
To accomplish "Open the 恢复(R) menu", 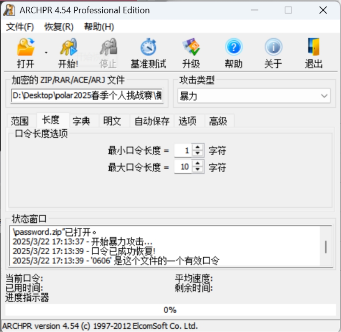I will coord(59,27).
